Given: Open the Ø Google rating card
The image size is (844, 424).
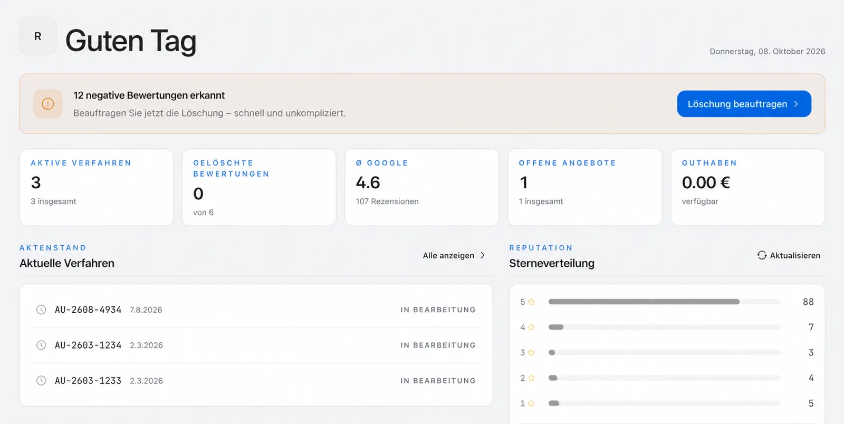Looking at the screenshot, I should (x=422, y=187).
